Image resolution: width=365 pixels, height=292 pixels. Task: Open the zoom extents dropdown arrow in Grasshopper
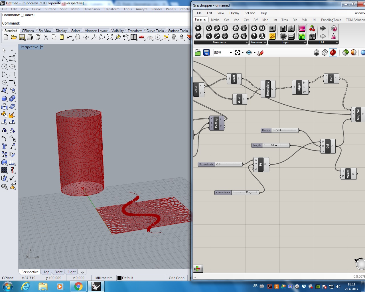[x=243, y=53]
